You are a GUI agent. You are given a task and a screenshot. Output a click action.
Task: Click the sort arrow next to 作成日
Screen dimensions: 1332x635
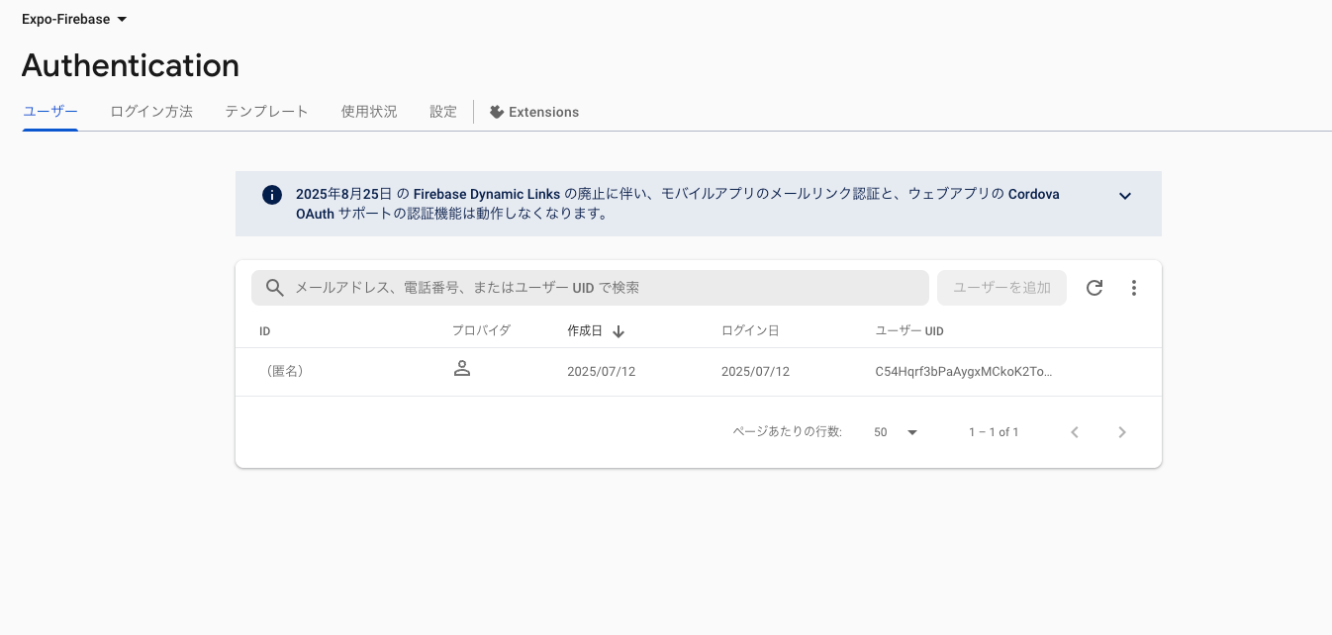point(618,331)
